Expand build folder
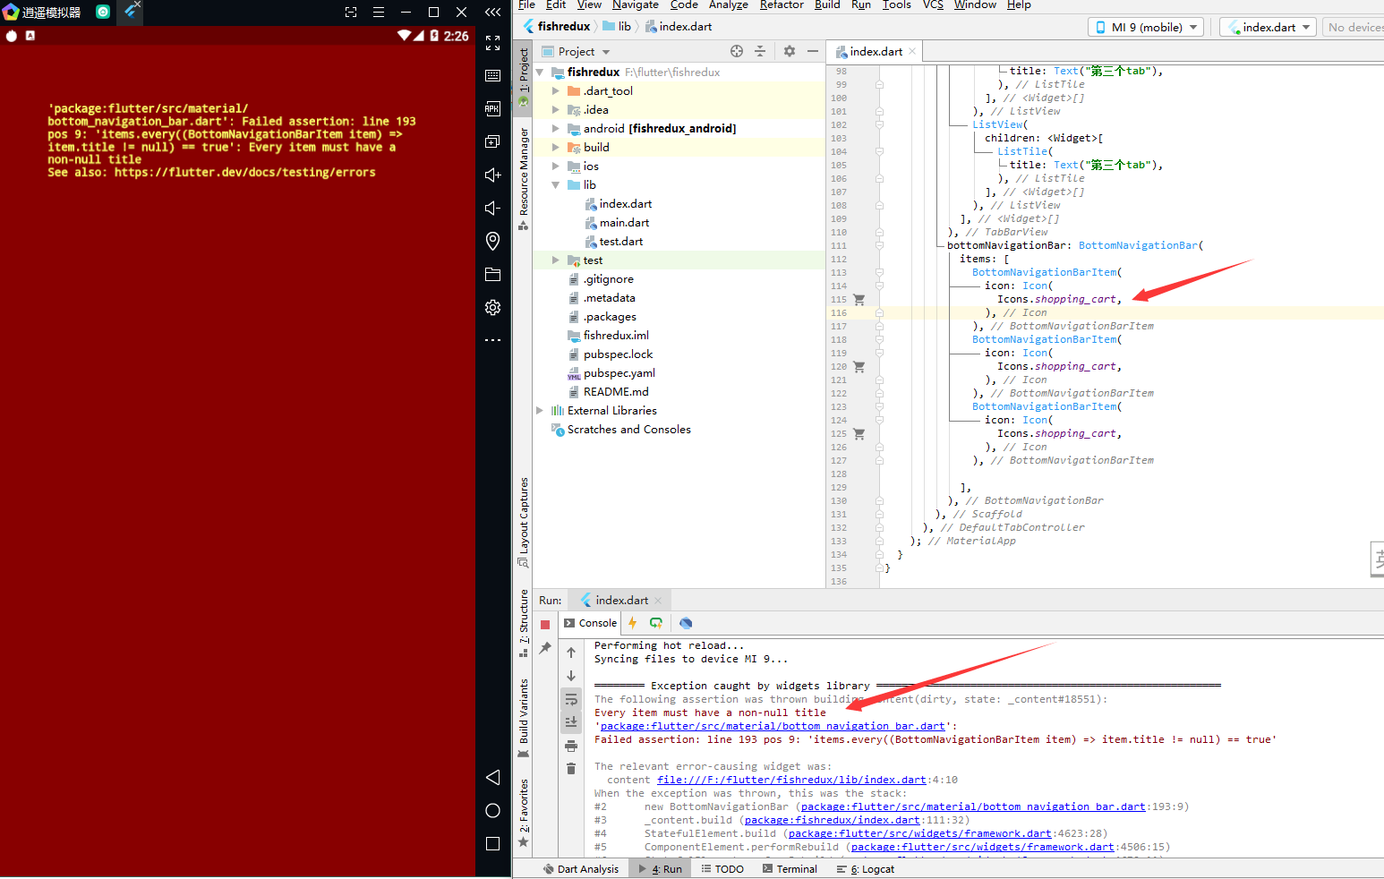The height and width of the screenshot is (879, 1384). 556,147
